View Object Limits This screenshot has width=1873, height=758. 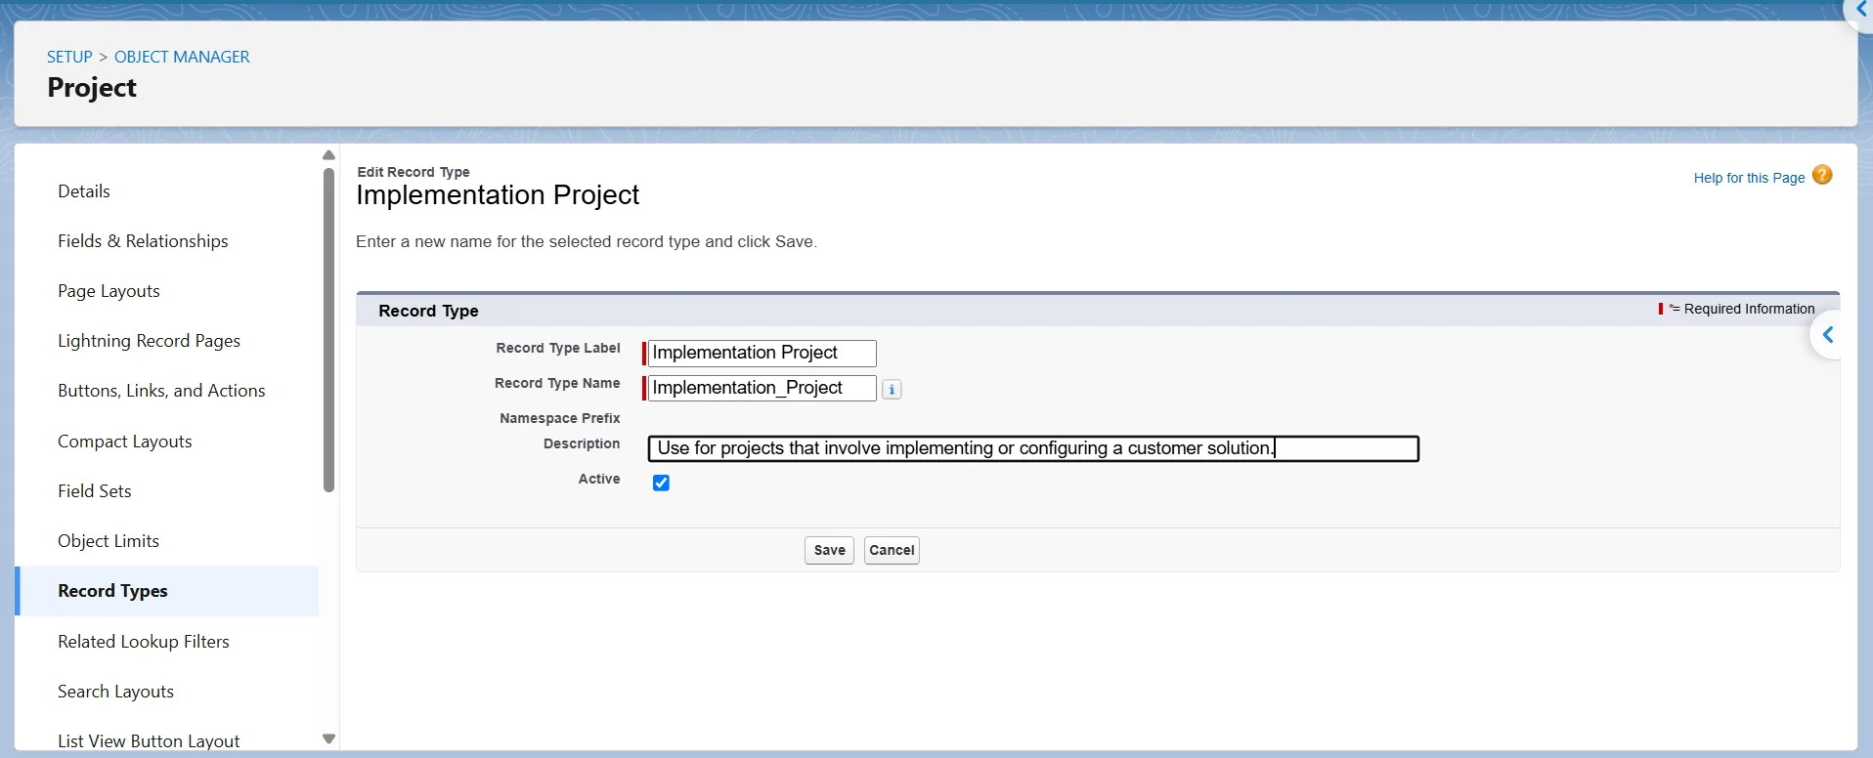pos(109,541)
